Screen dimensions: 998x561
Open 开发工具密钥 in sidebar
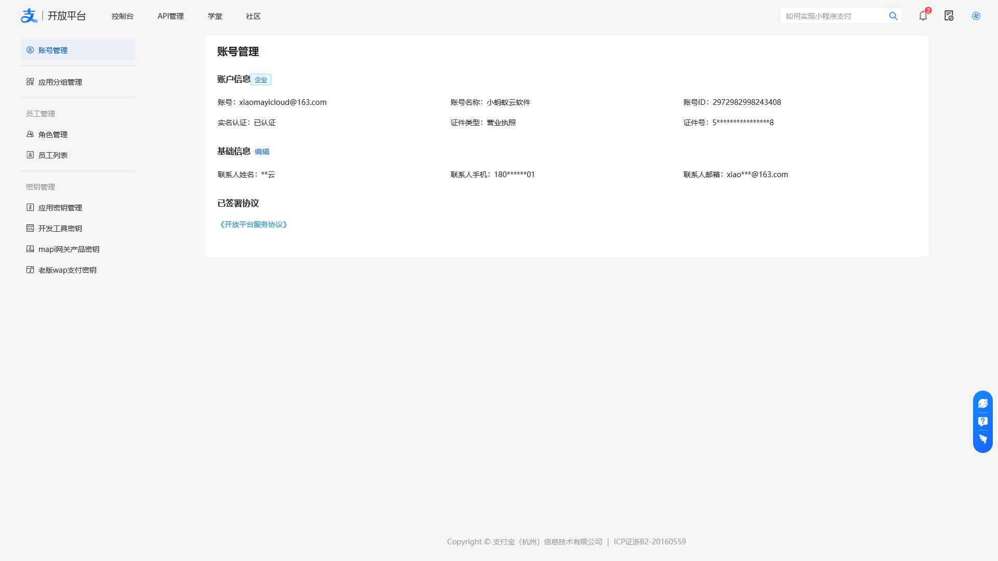coord(60,229)
